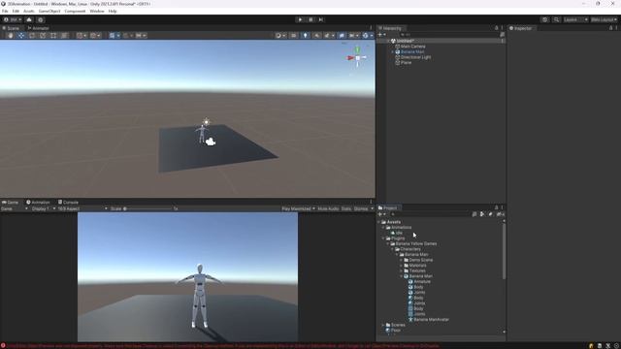Open the editor Layout dropdown

604,19
